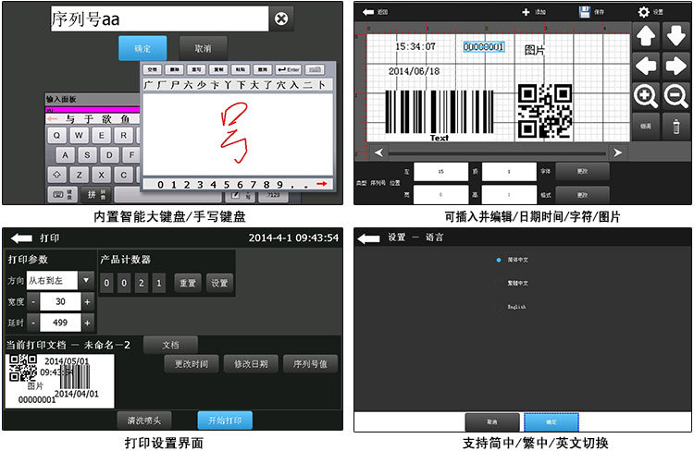
Task: Decrease 宽度 with minus button
Action: pos(33,302)
